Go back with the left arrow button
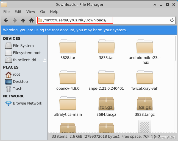The height and width of the screenshot is (141, 178). pos(6,20)
